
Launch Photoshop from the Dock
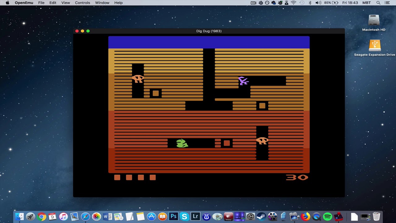click(174, 216)
